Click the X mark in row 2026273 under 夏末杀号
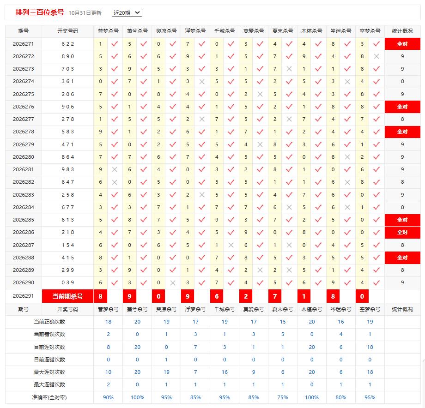Image resolution: width=425 pixels, height=408 pixels. [289, 69]
